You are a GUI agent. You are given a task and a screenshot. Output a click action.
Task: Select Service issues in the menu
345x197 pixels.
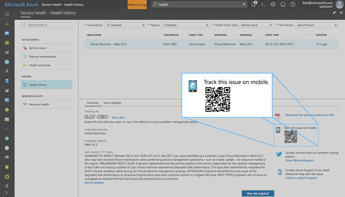[46, 48]
